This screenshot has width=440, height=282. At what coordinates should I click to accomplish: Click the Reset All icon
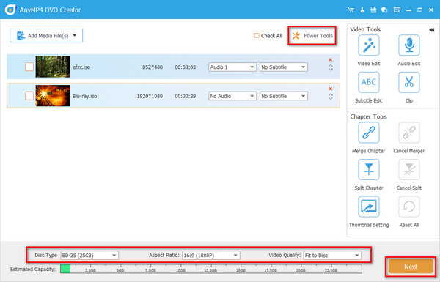click(x=409, y=207)
